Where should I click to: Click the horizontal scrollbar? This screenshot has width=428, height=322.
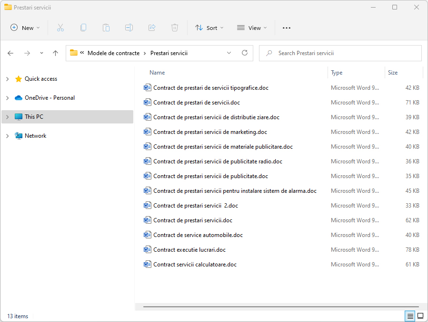tap(281, 306)
